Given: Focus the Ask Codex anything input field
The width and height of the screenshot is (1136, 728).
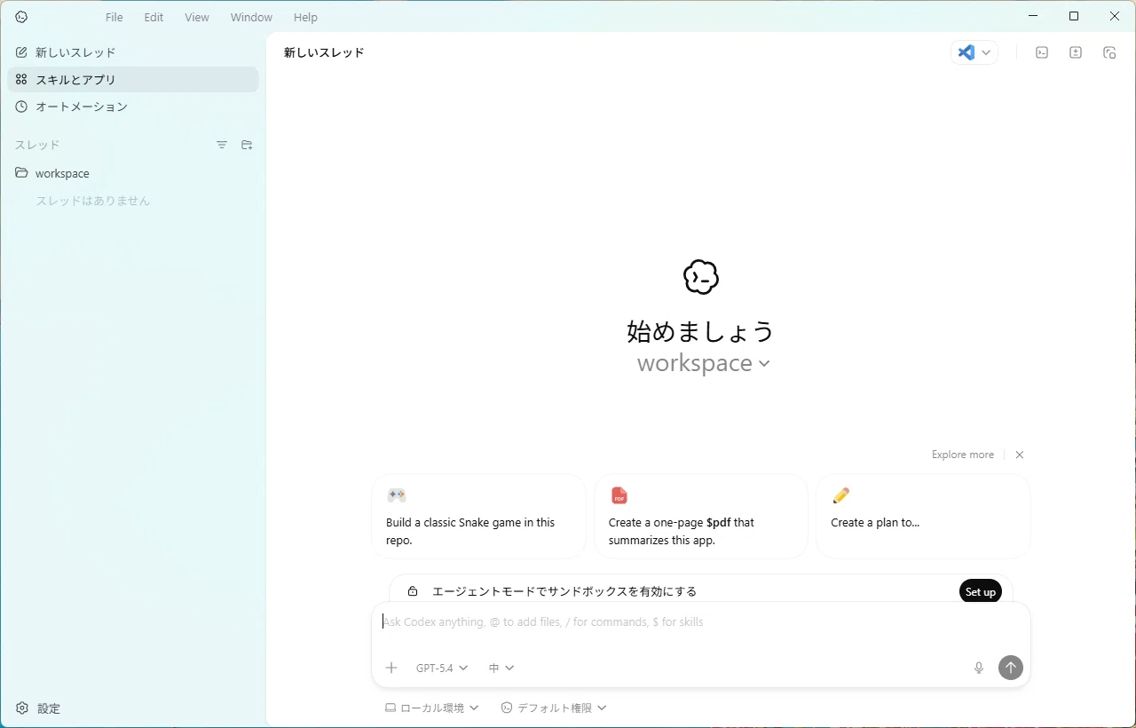Looking at the screenshot, I should pyautogui.click(x=701, y=622).
